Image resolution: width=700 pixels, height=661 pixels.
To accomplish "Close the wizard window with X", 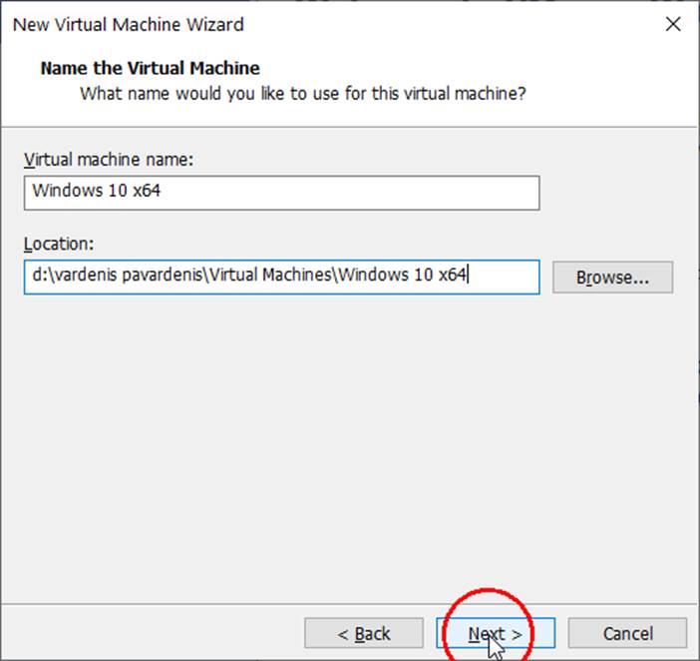I will click(x=672, y=25).
